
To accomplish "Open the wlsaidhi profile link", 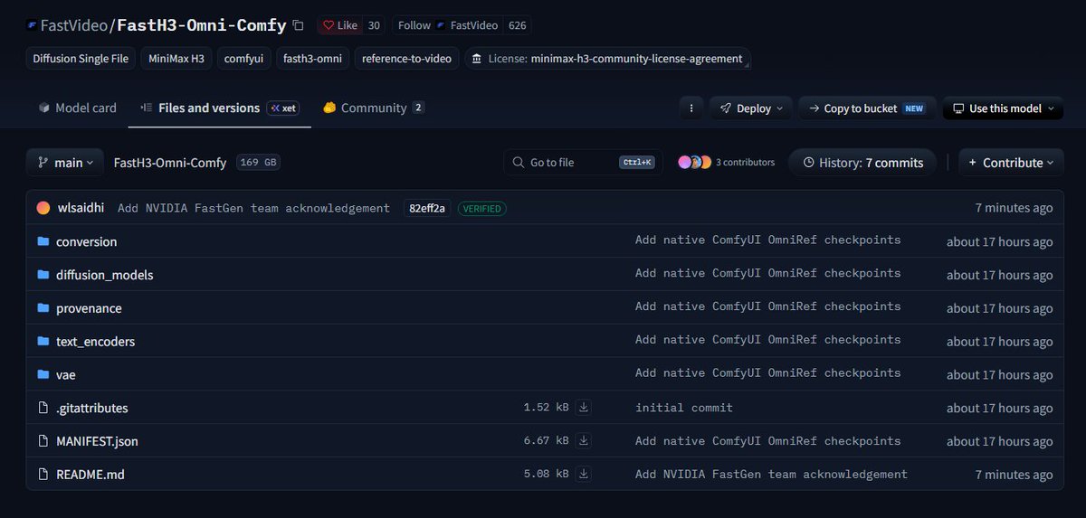I will point(81,208).
